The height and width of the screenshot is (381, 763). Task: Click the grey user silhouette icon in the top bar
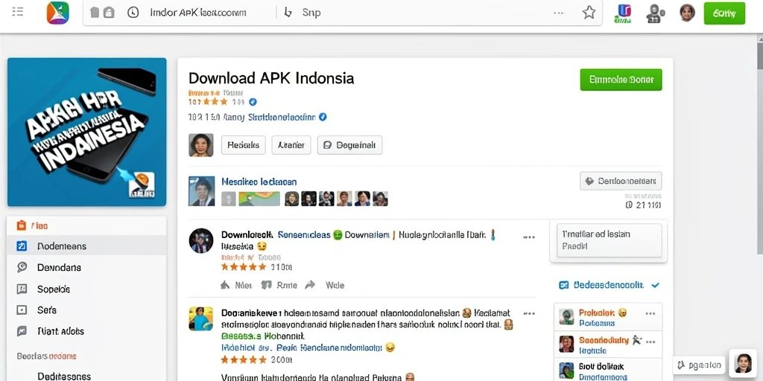[x=655, y=13]
